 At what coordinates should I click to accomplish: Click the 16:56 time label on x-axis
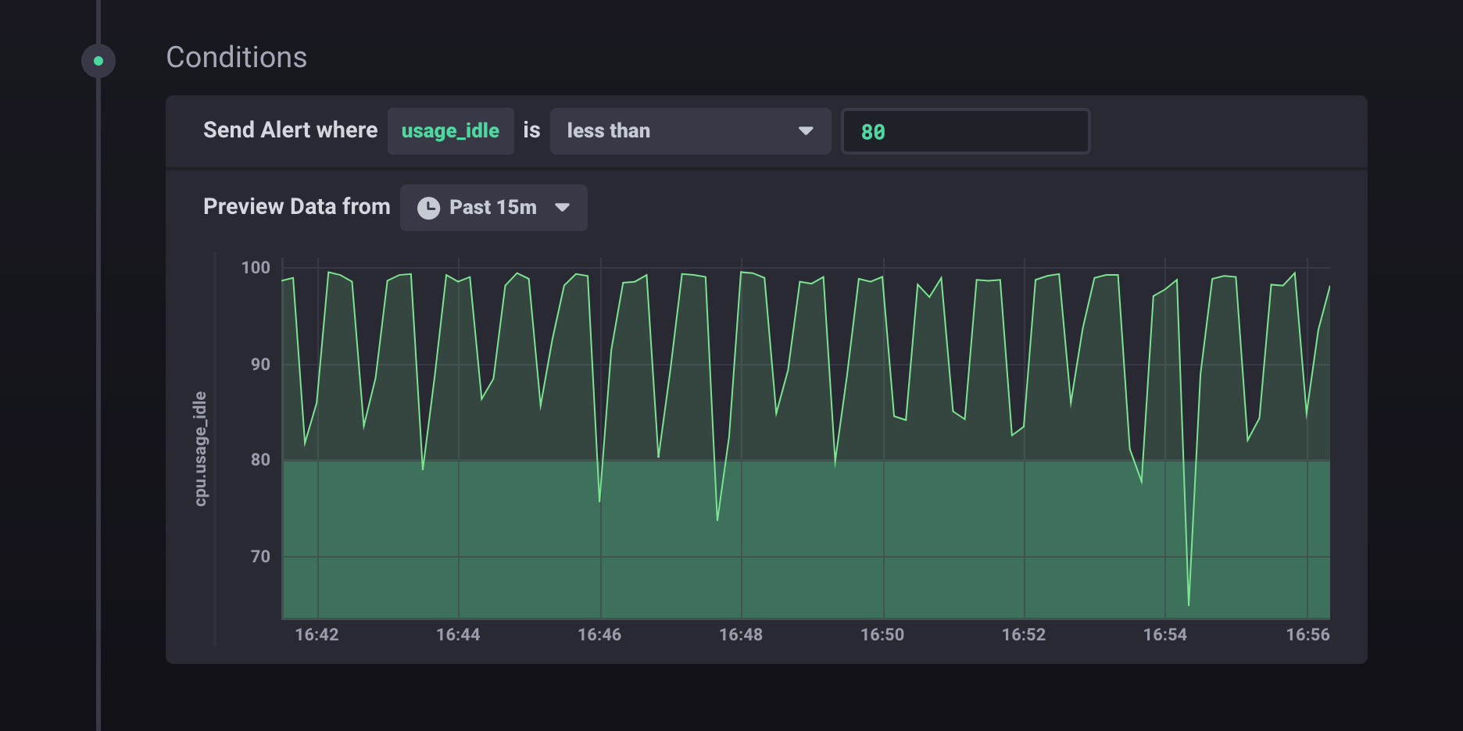coord(1307,635)
